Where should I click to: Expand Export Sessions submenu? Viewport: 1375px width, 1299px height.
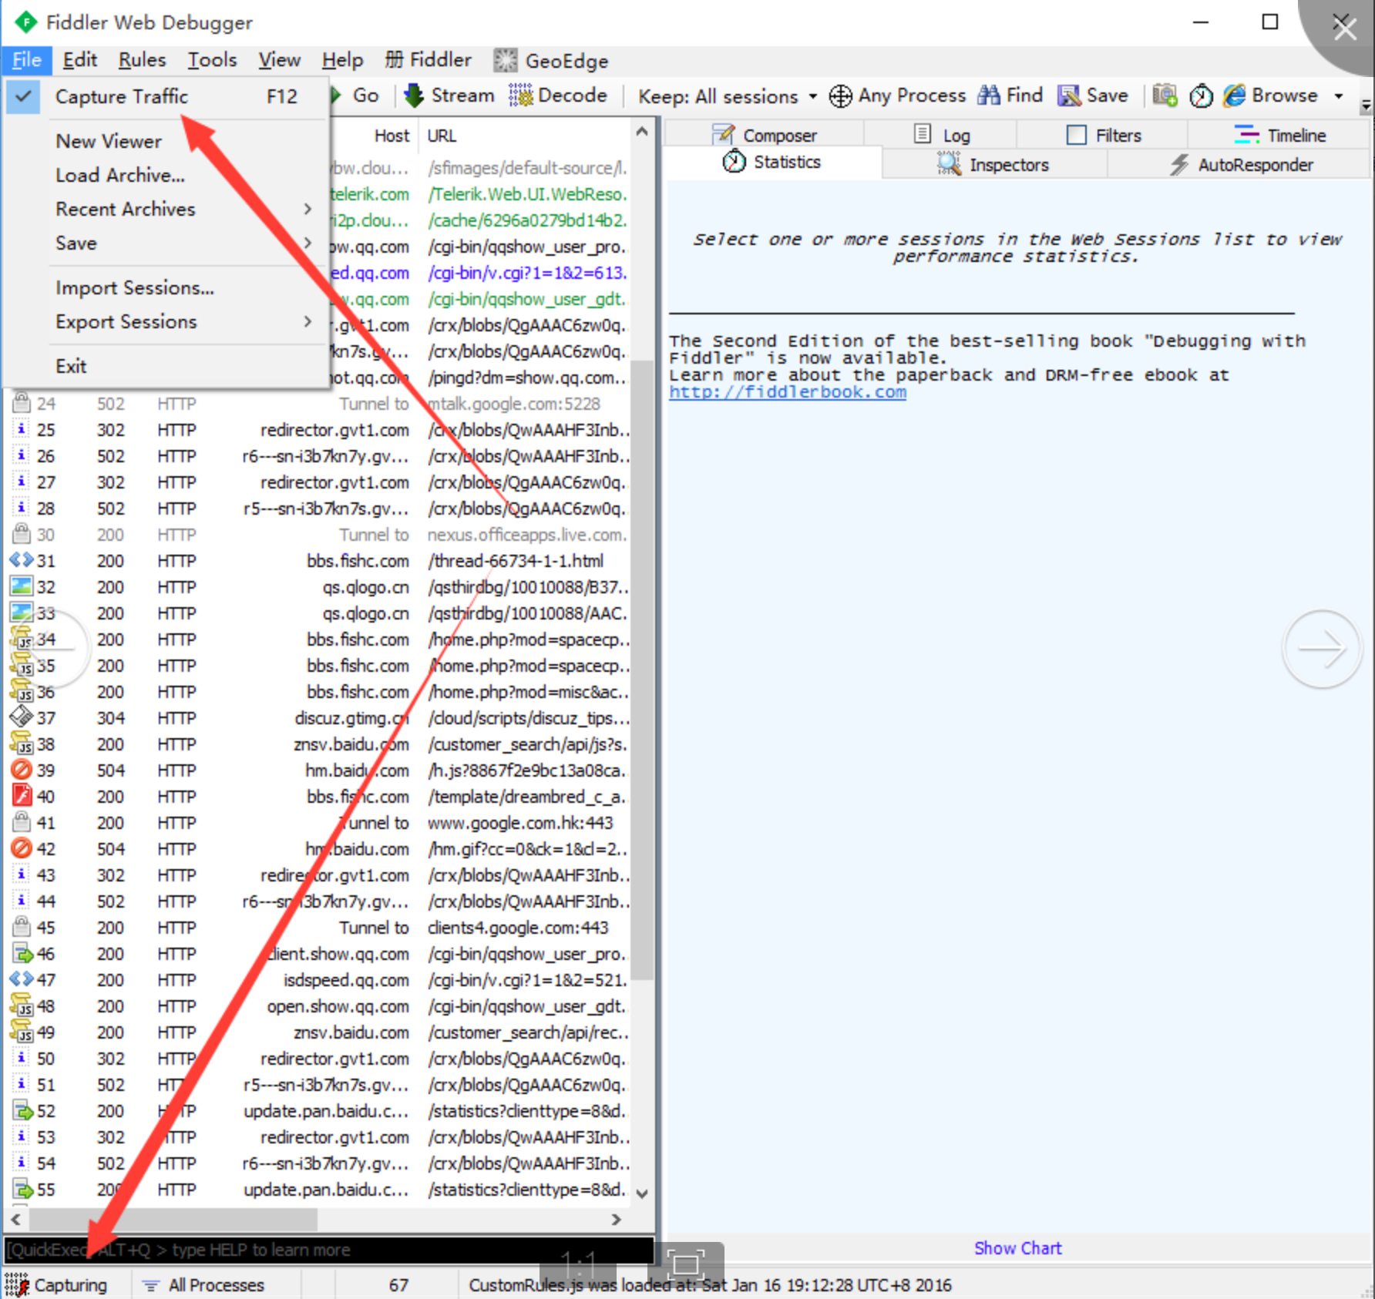[183, 321]
